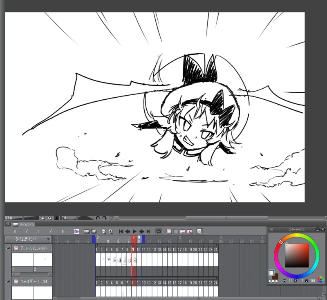Click the fit-to-screen square icon

56,218
